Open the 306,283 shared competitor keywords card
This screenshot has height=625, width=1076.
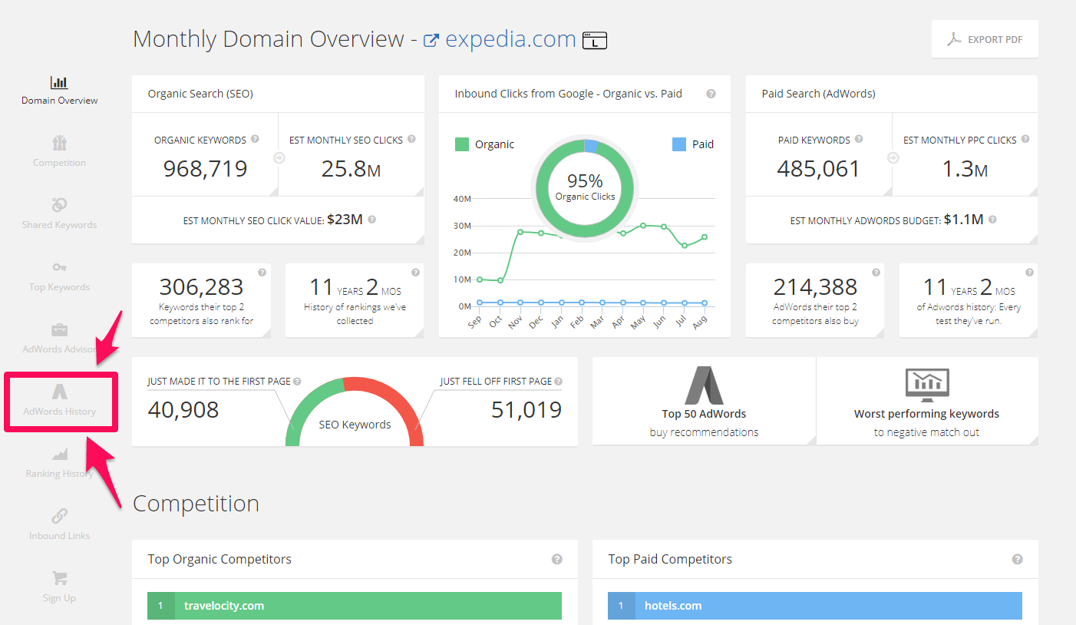201,300
